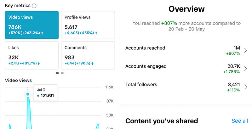Viewport: 252px width, 129px height.
Task: Click the Video views up arrow icon
Action: coord(42,33)
